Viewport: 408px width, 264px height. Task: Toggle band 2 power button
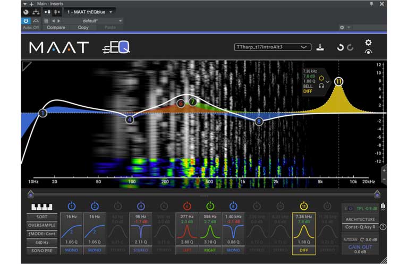point(95,206)
